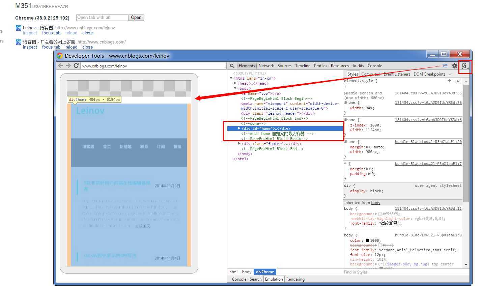Show more sidebar tabs with » chevron
This screenshot has width=483, height=286.
coord(450,74)
